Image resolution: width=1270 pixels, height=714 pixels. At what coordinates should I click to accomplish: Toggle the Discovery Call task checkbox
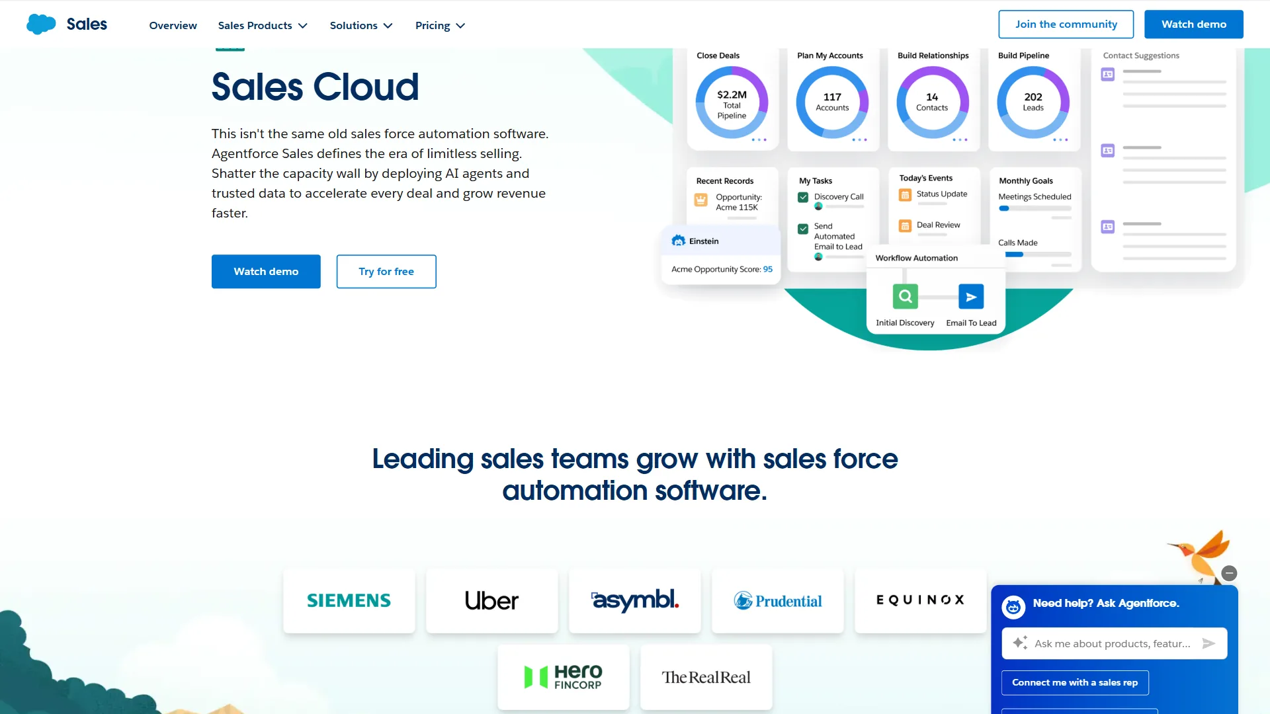point(803,197)
